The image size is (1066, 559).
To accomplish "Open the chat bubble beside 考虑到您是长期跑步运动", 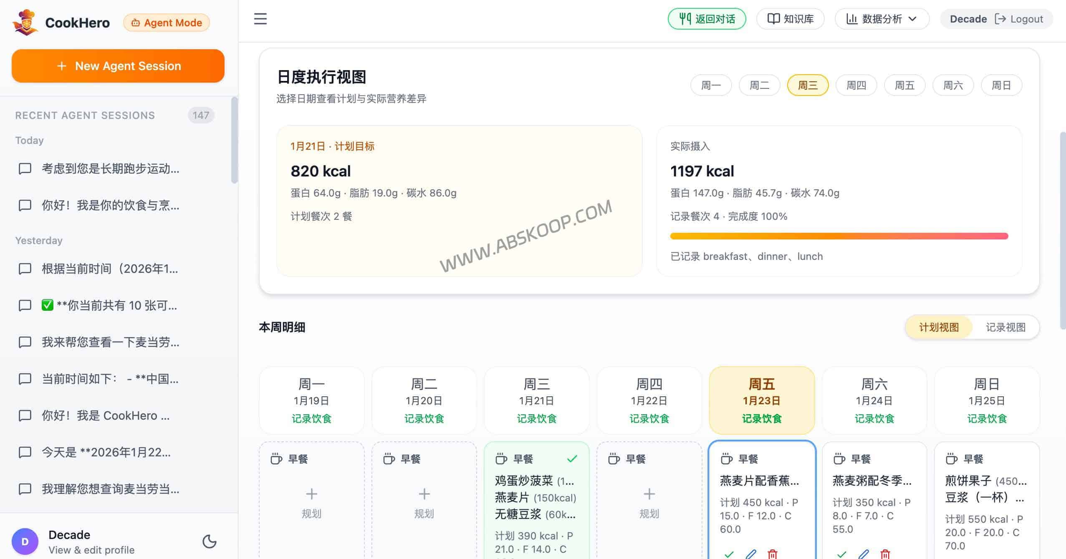I will tap(25, 169).
